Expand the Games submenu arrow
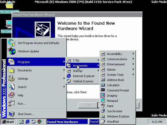 coord(133,69)
